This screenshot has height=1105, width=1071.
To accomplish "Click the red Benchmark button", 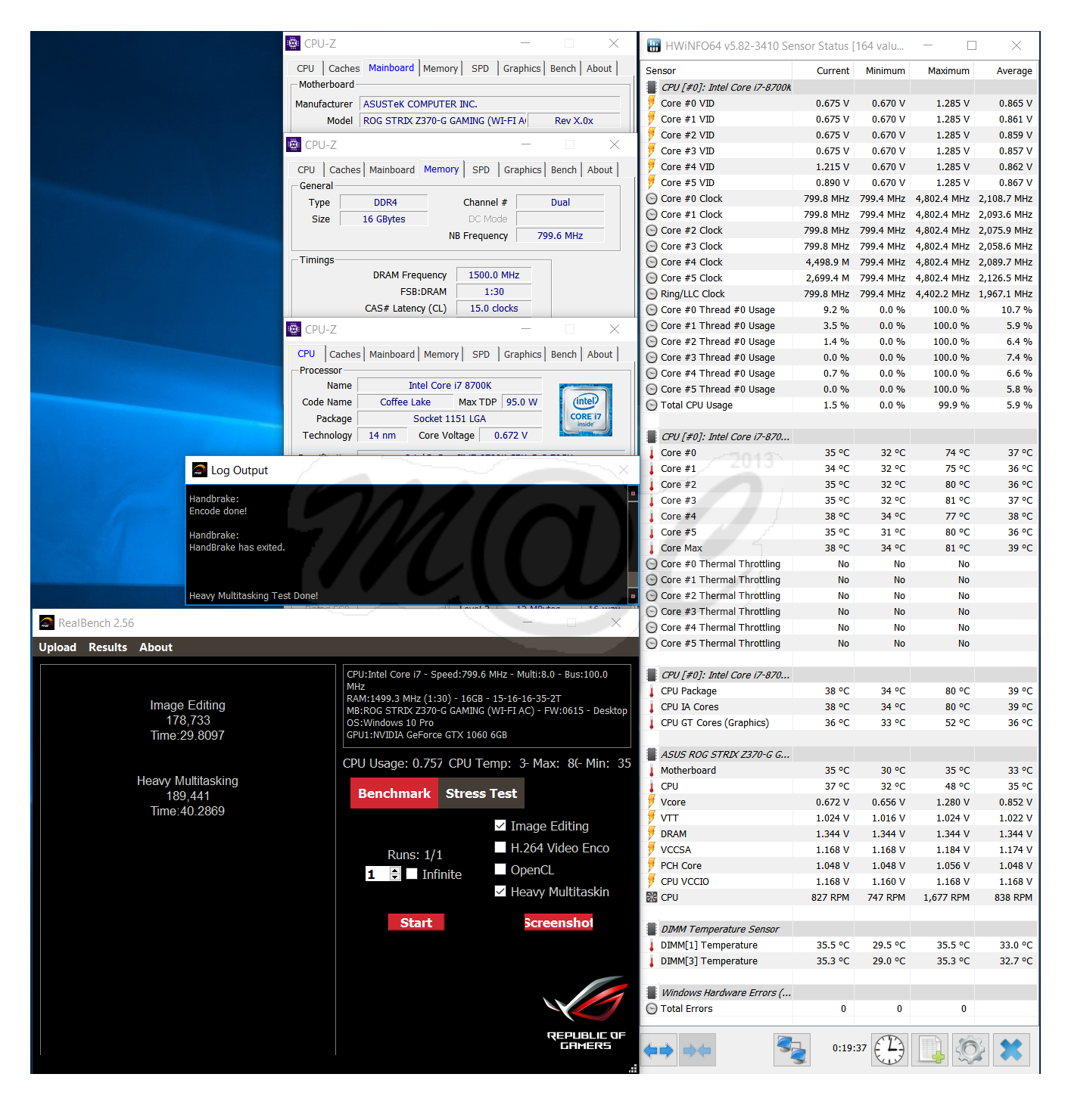I will pyautogui.click(x=394, y=793).
